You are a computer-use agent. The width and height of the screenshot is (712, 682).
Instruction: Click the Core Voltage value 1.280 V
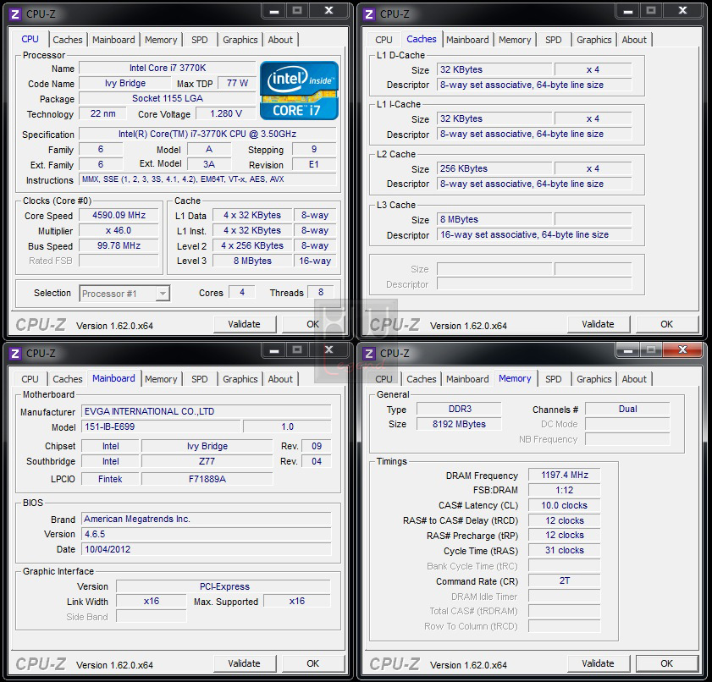226,113
